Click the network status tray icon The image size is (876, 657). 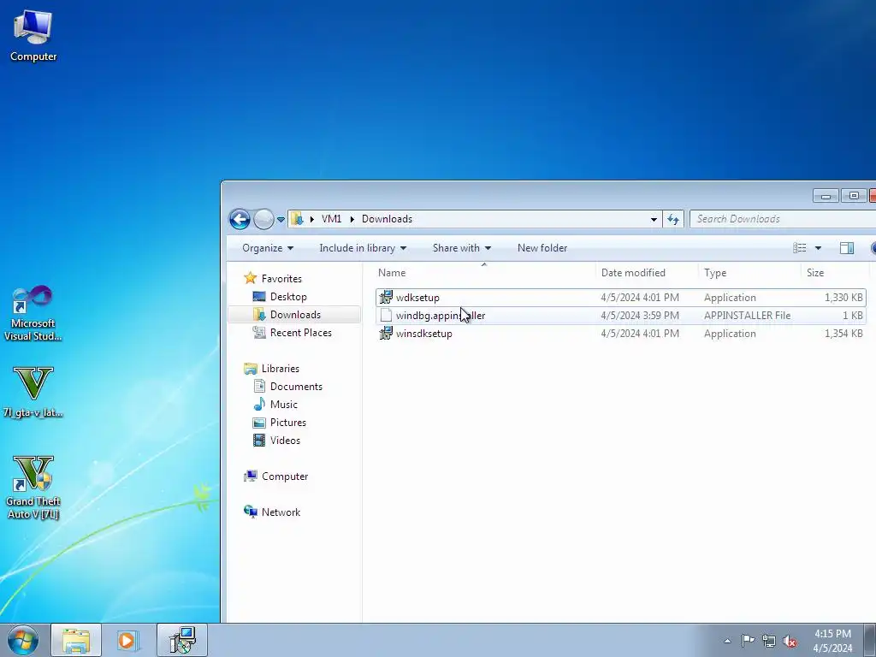tap(769, 641)
